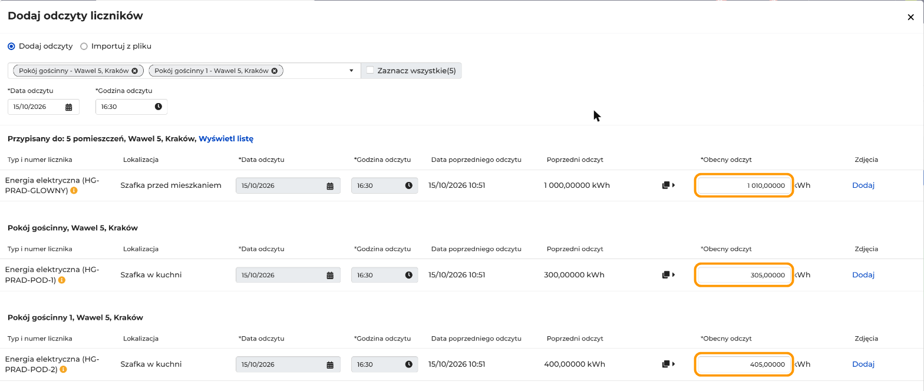Expand the rooms multi-select dropdown arrow

click(351, 71)
